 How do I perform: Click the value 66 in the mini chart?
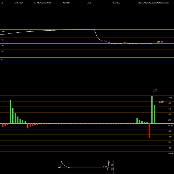(112, 165)
